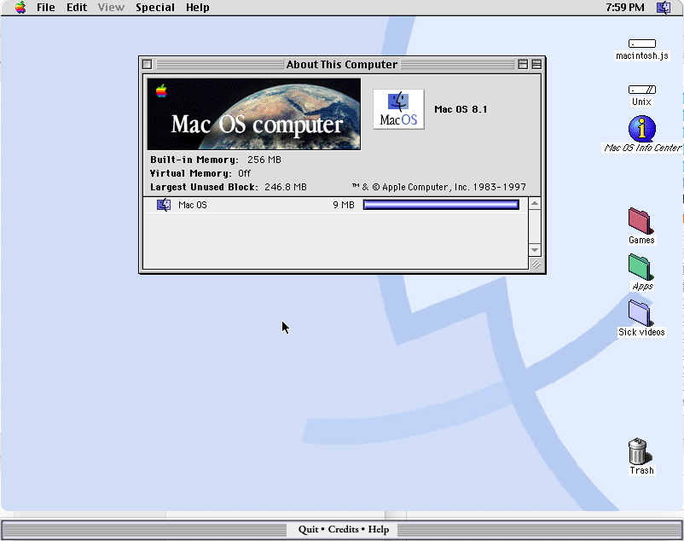Click the scroll down arrow in About window
This screenshot has width=684, height=541.
535,249
